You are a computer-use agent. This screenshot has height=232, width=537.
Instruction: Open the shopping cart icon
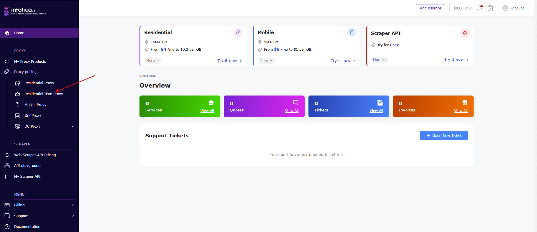[490, 8]
